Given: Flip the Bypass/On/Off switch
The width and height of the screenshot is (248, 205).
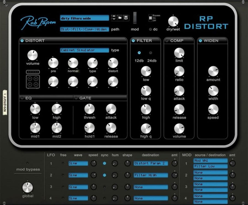Looking at the screenshot, I should click(150, 18).
